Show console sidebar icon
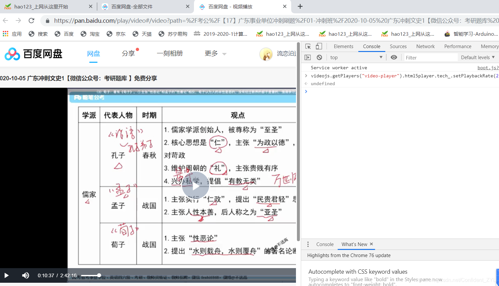The height and width of the screenshot is (286, 499). coord(308,58)
